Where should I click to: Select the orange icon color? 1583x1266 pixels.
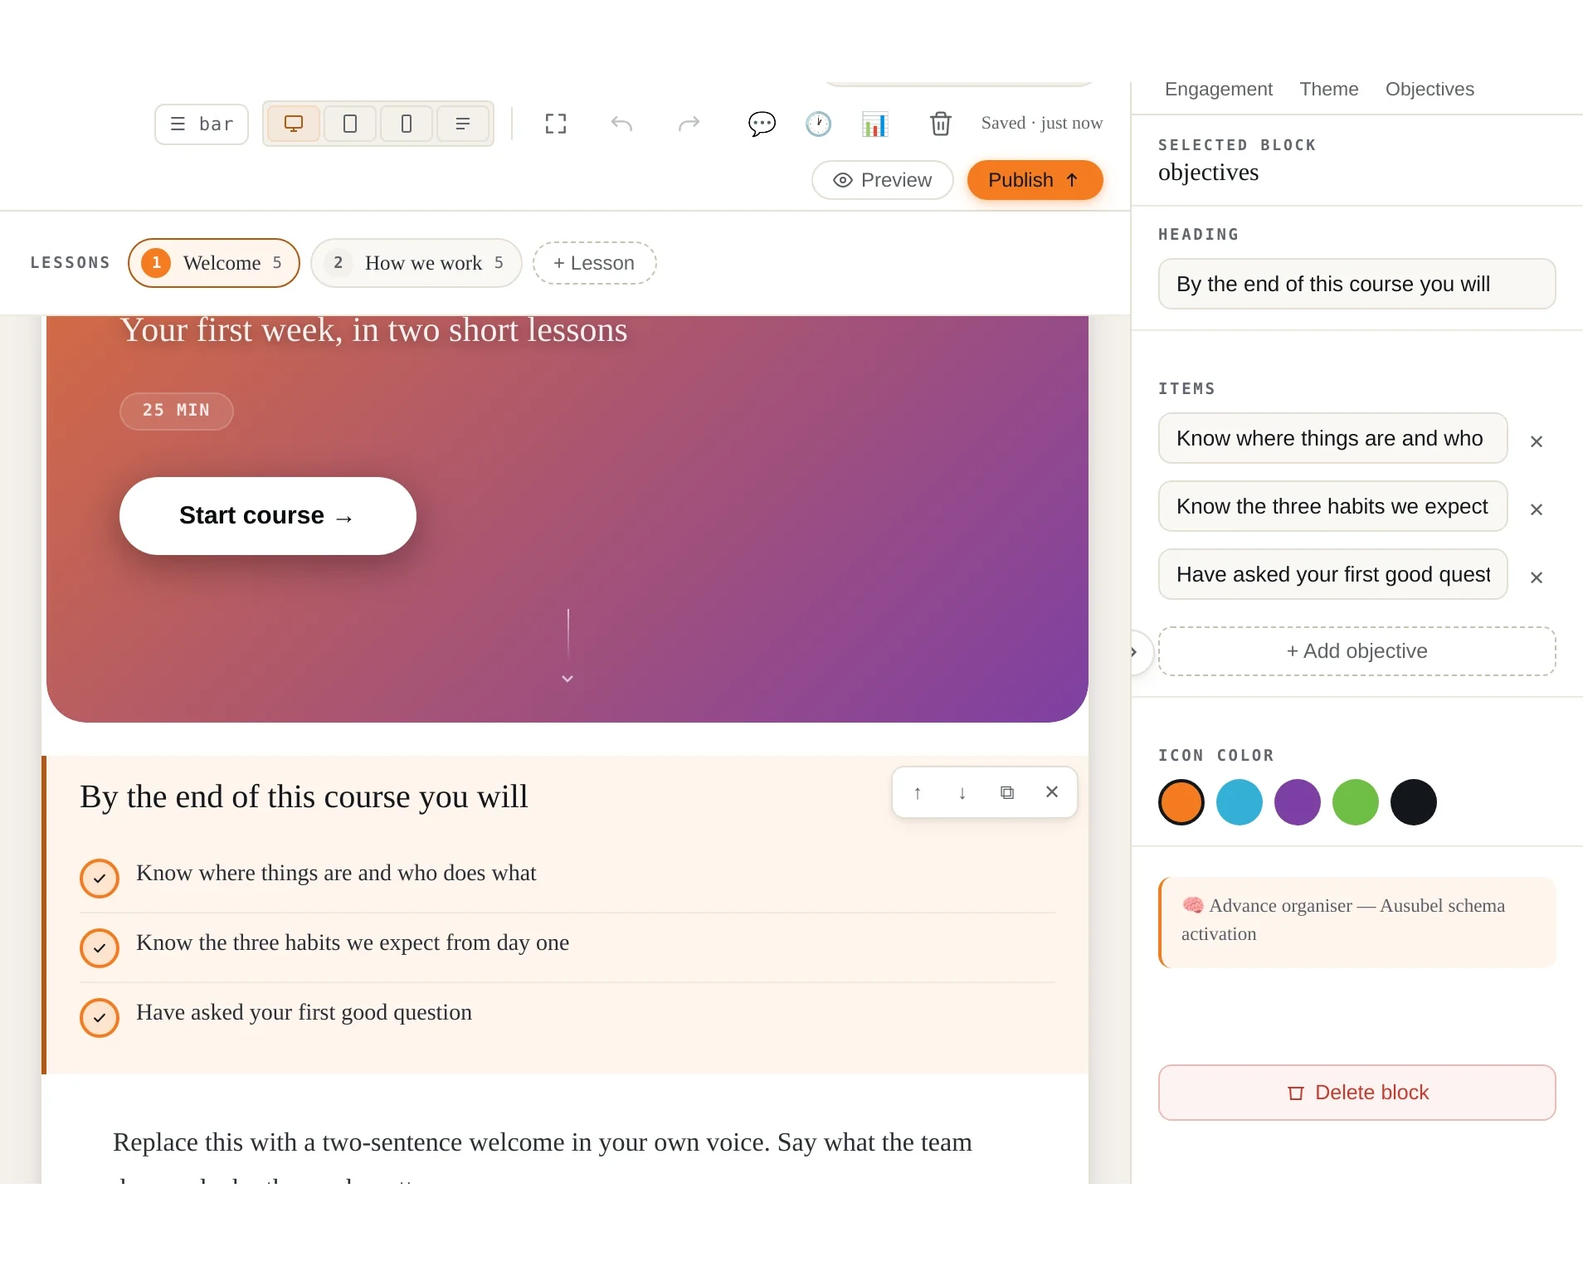click(x=1181, y=802)
